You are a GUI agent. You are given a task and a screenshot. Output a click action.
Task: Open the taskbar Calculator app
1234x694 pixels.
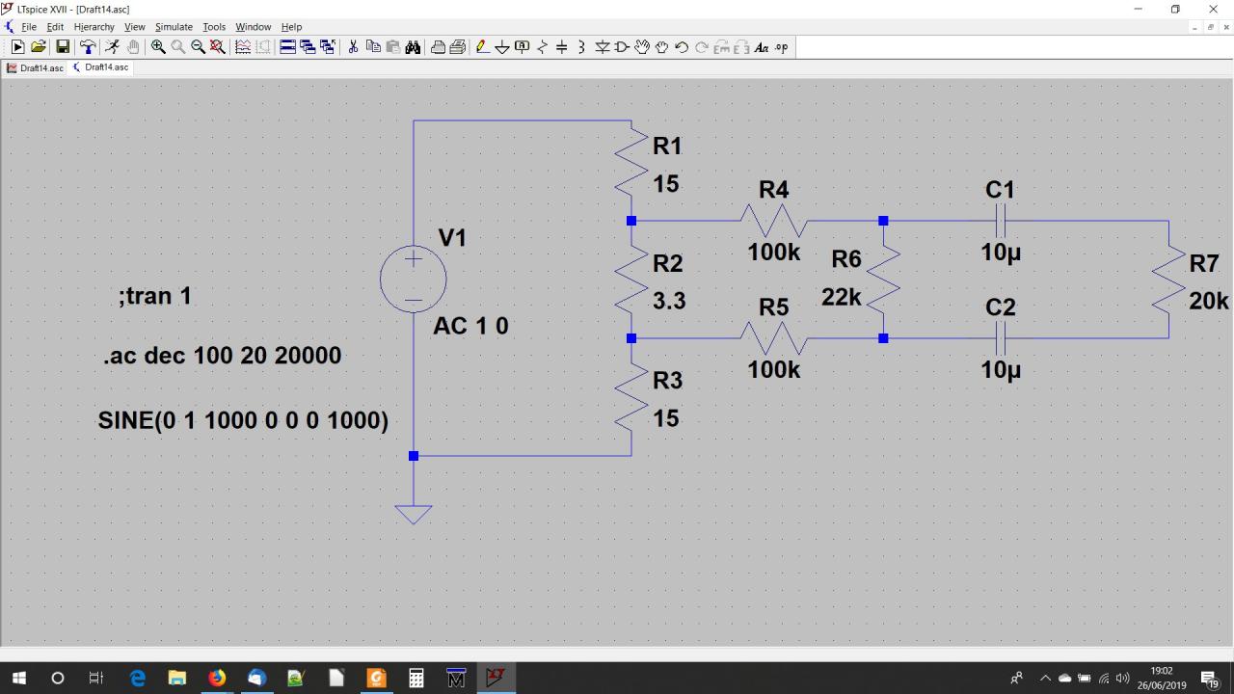[416, 678]
